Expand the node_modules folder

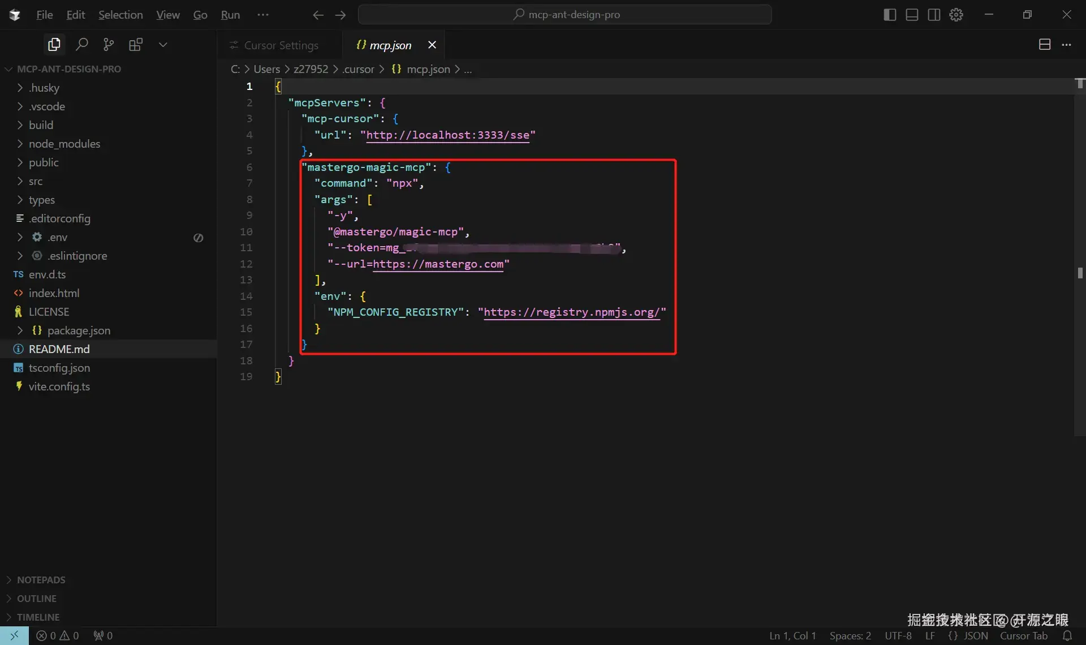tap(65, 144)
